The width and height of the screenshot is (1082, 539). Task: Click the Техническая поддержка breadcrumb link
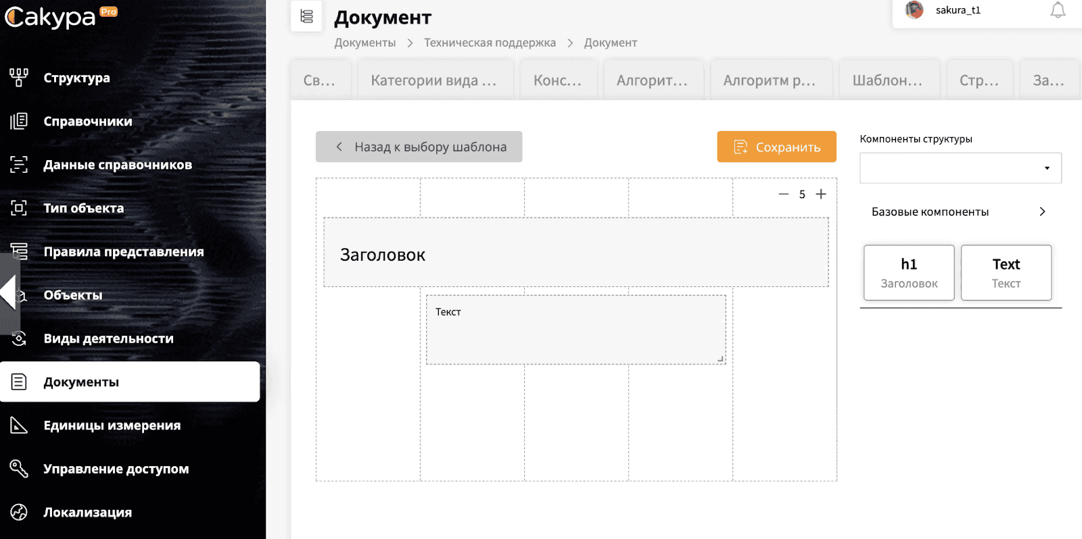490,43
